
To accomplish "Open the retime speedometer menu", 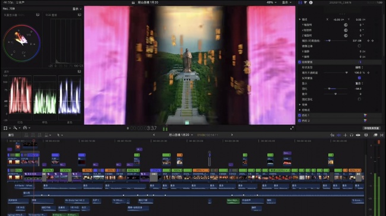I will [x=26, y=128].
